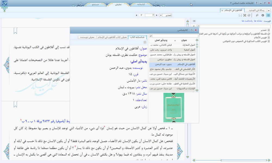
Task: Select the معرفی نویسنده tab
Action: pyautogui.click(x=87, y=37)
